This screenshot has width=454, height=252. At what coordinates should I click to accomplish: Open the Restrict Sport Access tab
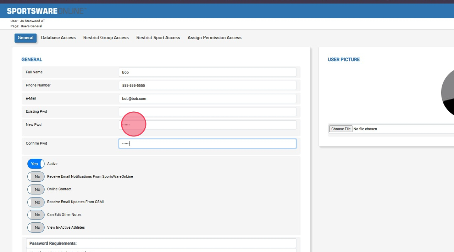pos(158,38)
